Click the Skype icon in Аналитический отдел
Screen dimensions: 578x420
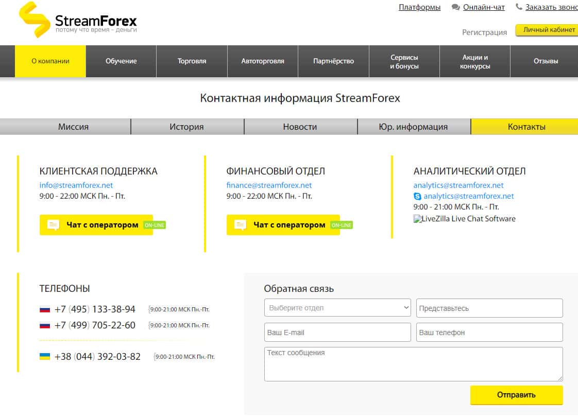coord(417,197)
